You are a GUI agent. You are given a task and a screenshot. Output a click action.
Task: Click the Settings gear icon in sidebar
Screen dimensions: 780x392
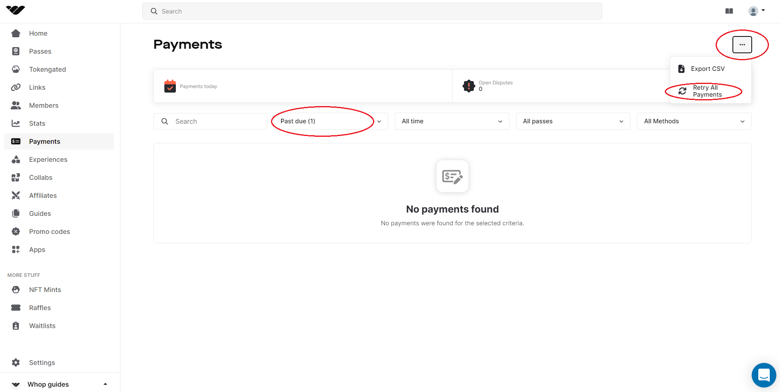16,363
